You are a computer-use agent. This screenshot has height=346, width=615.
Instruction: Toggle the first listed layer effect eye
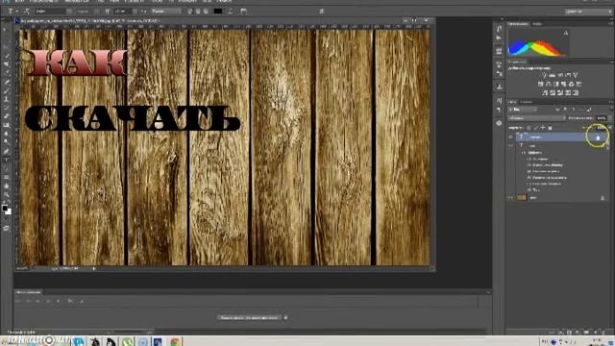(x=529, y=159)
